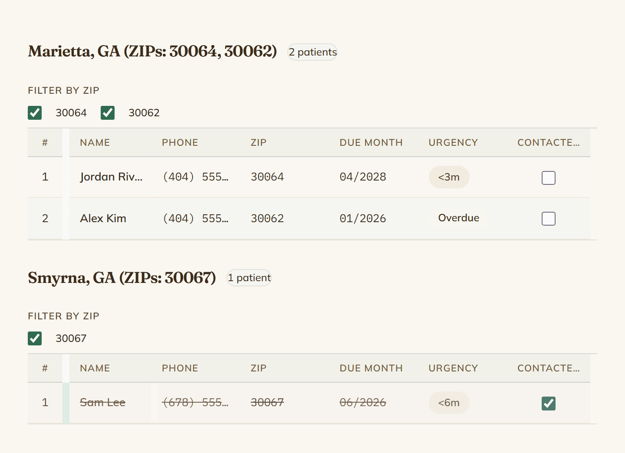Click the "Smyrna, GA (ZIPs: 30067)" heading
Viewport: 625px width, 453px height.
click(x=122, y=278)
